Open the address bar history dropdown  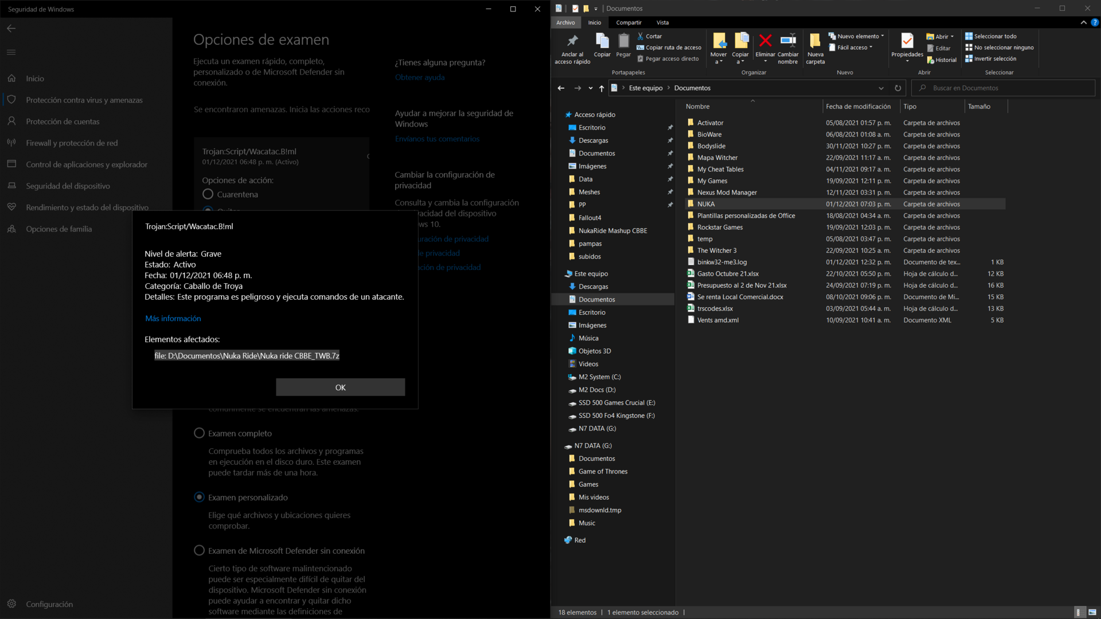coord(881,88)
